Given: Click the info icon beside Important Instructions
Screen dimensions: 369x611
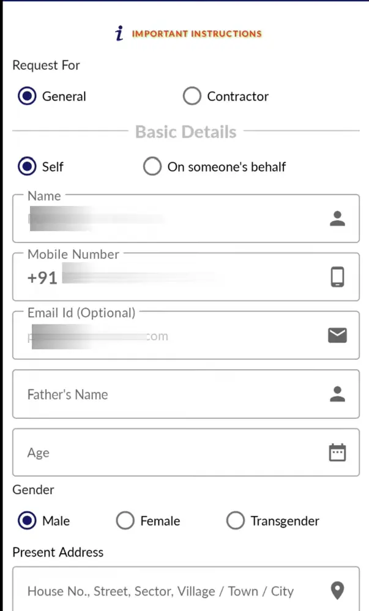Looking at the screenshot, I should click(120, 34).
